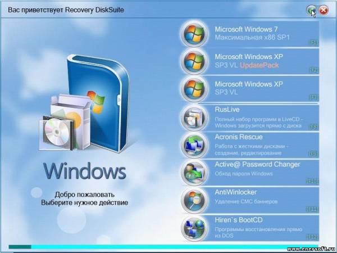Click the progress bar at the window bottom

click(163, 247)
